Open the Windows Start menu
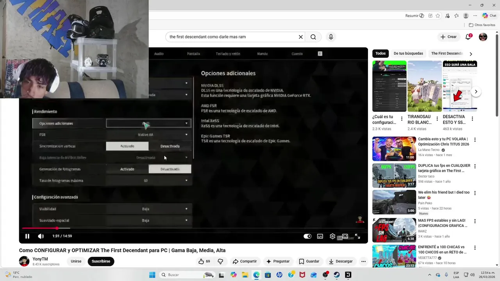The width and height of the screenshot is (500, 281). (x=152, y=275)
